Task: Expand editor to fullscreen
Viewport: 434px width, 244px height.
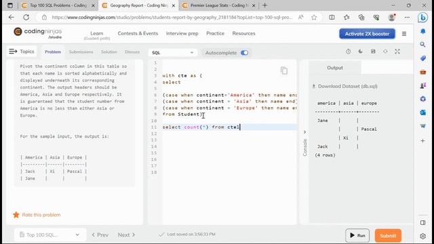Action: (x=397, y=52)
